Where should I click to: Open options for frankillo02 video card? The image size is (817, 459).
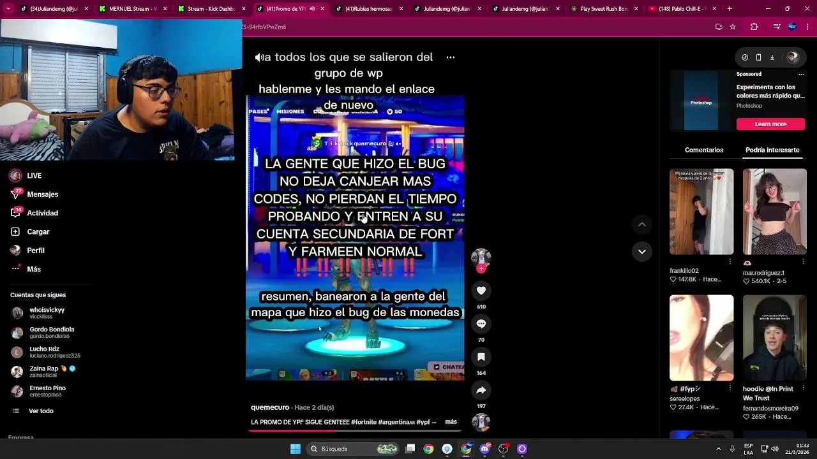pyautogui.click(x=730, y=262)
